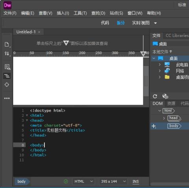The width and height of the screenshot is (189, 188).
Task: Open the 实时视图 dropdown arrow
Action: (x=156, y=23)
